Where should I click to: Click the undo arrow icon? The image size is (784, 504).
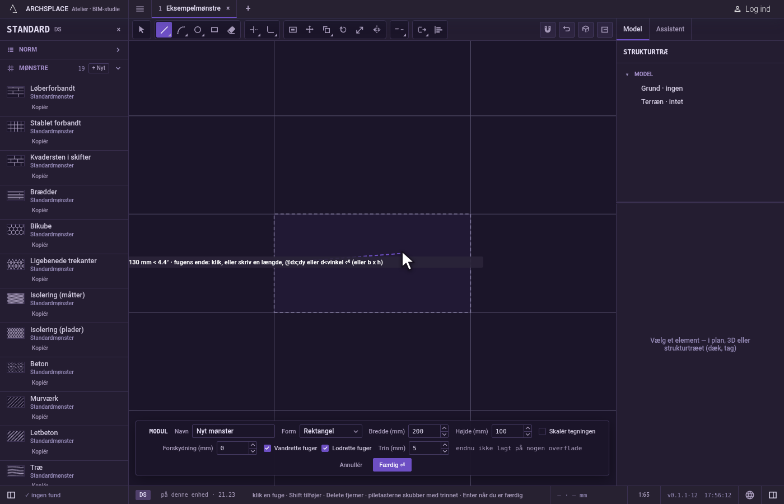click(567, 29)
